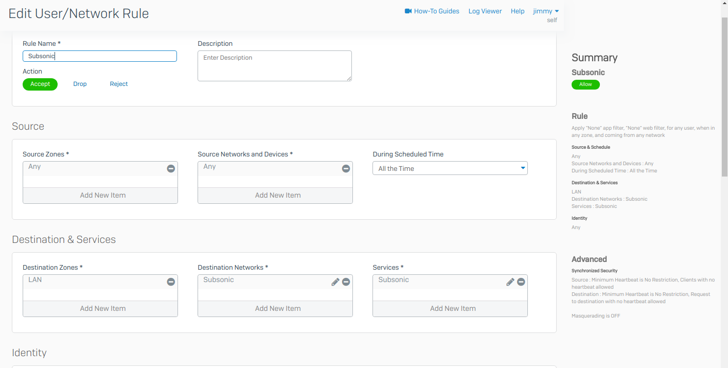The image size is (728, 368).
Task: Click the LAN entry in Destination Zones
Action: (35, 280)
